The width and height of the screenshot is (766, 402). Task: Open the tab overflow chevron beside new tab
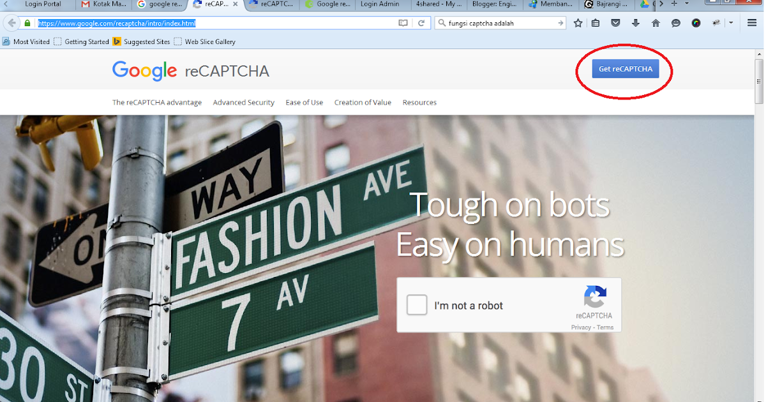coord(661,5)
